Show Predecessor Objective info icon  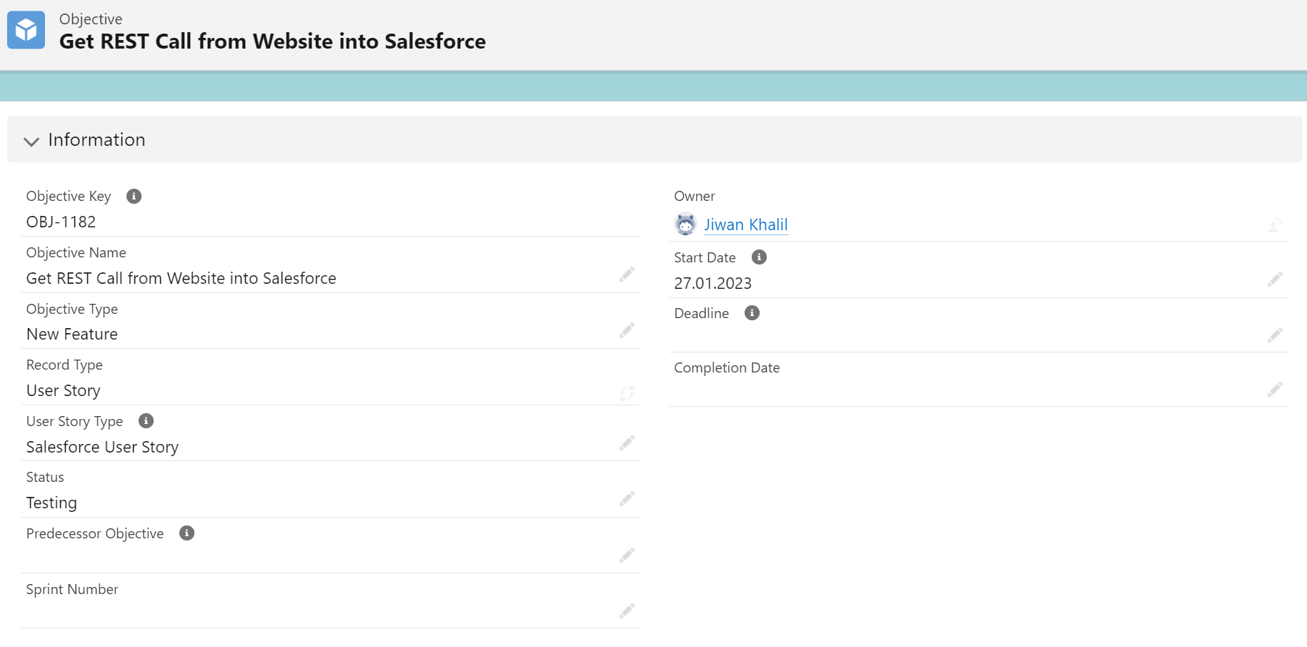click(x=187, y=533)
